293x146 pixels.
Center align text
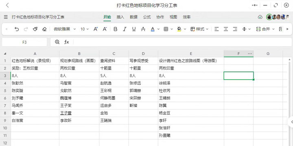(226, 29)
